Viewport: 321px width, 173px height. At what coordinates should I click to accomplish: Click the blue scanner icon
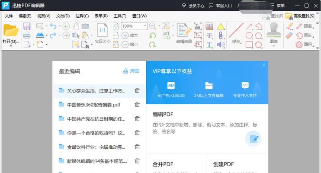point(40,35)
